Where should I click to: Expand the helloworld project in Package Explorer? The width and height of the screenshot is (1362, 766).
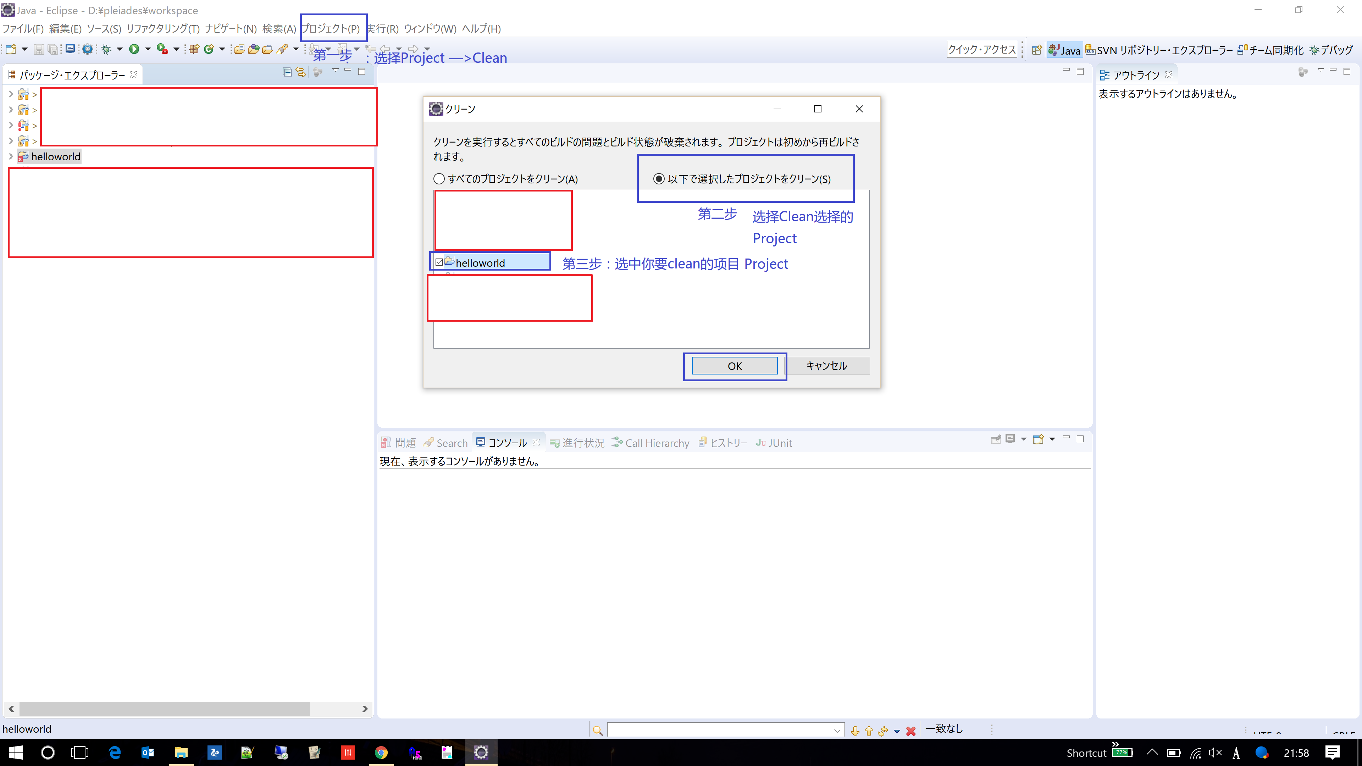tap(11, 156)
